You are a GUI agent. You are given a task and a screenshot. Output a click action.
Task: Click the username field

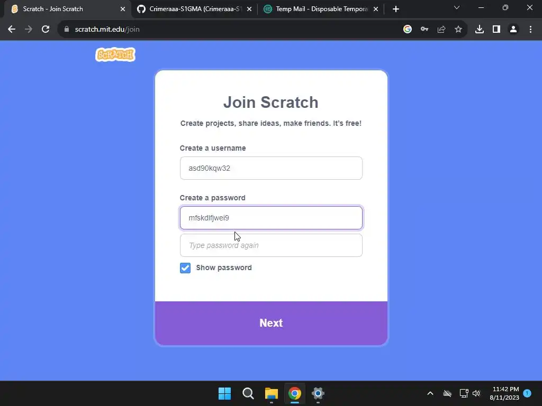coord(271,168)
